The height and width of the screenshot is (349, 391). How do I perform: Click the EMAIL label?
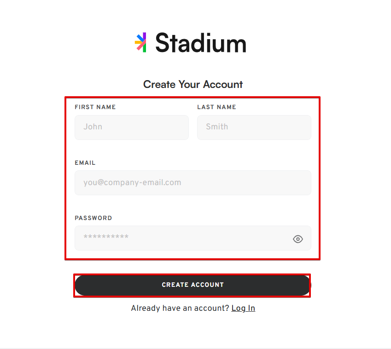click(x=85, y=163)
